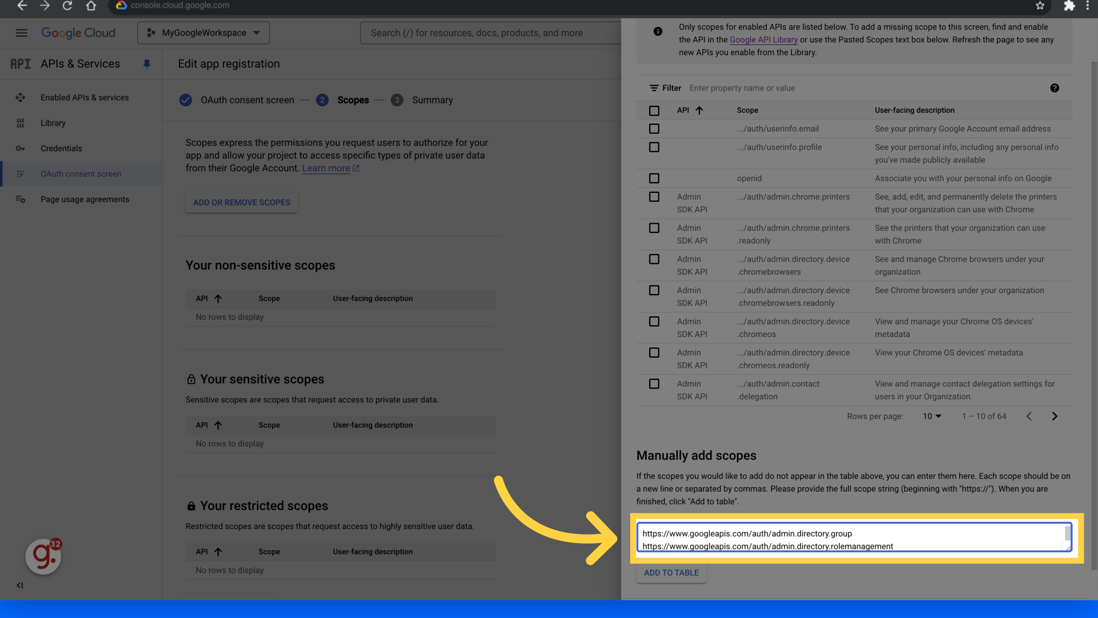The image size is (1098, 618).
Task: Check the .../auth/userinfo.profile scope
Action: point(654,148)
